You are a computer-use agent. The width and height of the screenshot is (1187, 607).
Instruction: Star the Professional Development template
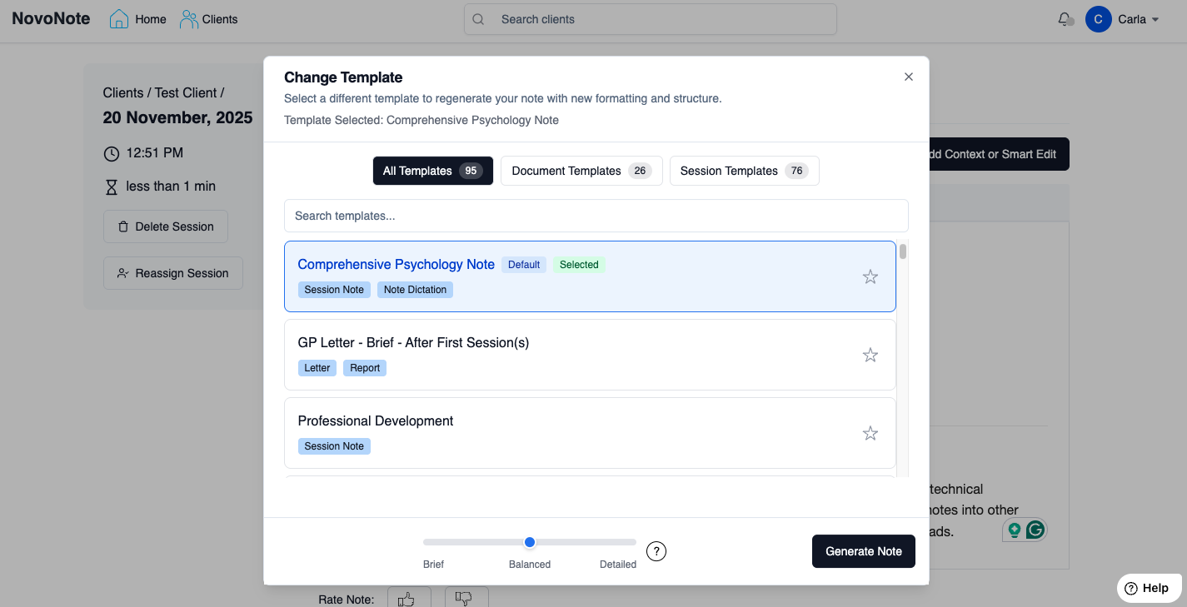(x=870, y=433)
